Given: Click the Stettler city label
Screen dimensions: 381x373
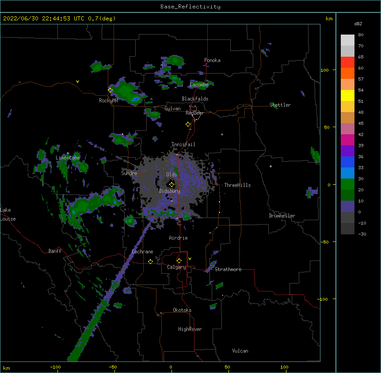Looking at the screenshot, I should click(280, 105).
